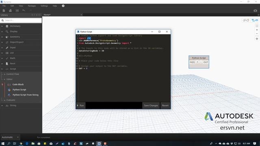Switch to 3D background geometry navigation
The height and width of the screenshot is (146, 260).
click(x=246, y=20)
